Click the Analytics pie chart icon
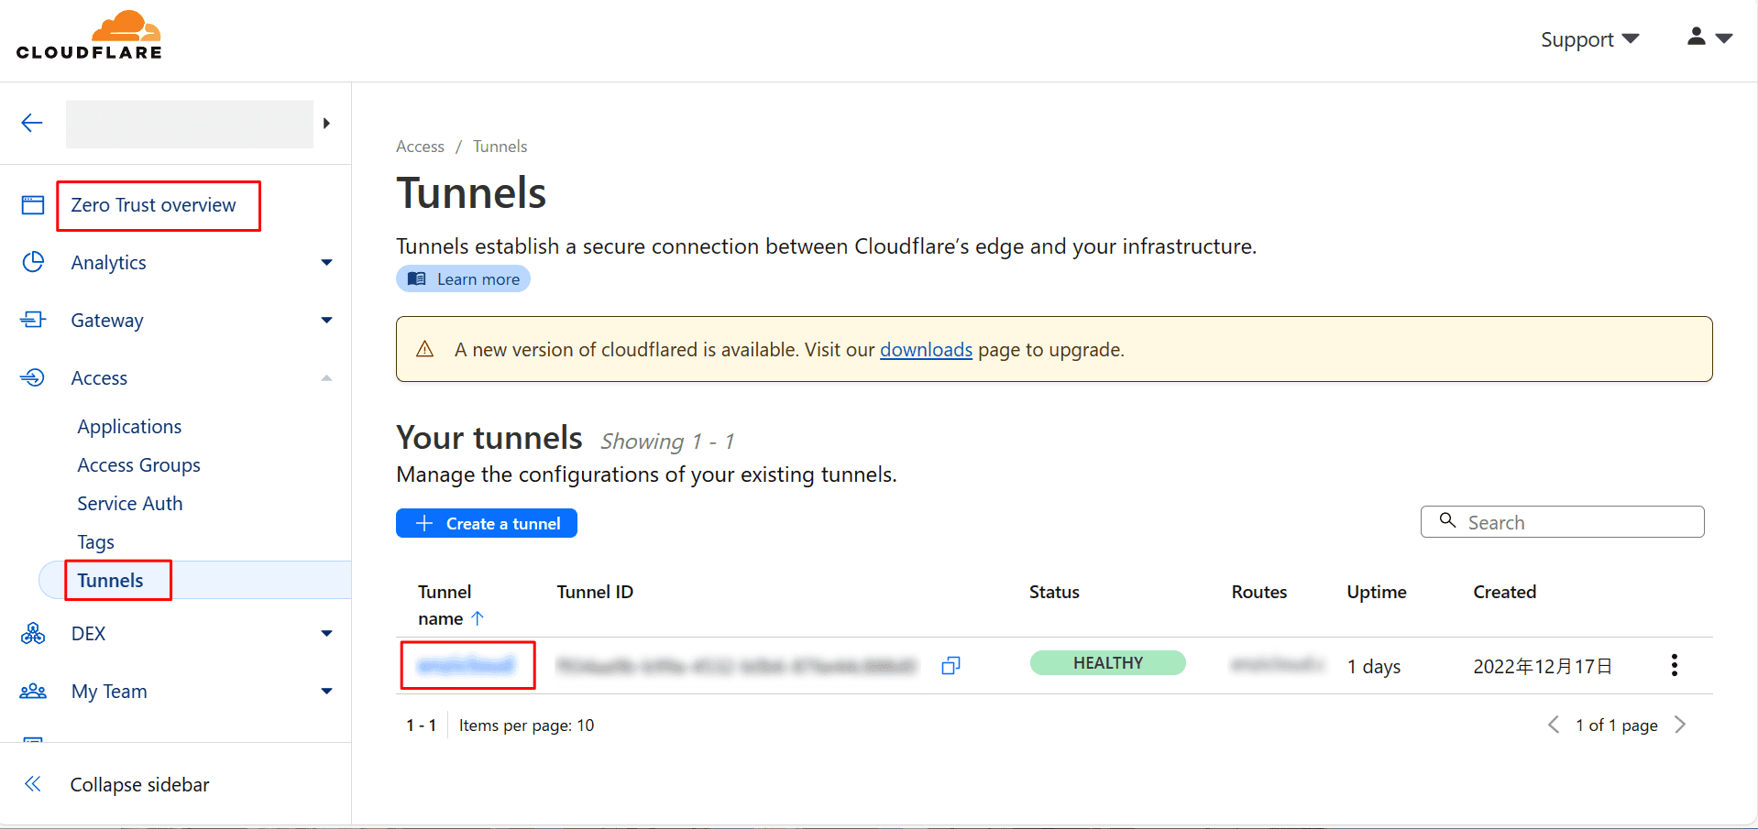The image size is (1758, 829). [33, 262]
